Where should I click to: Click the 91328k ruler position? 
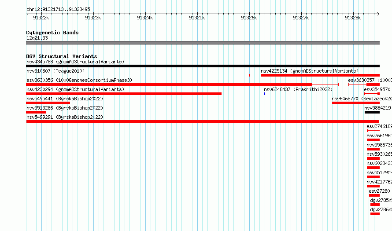coord(353,18)
